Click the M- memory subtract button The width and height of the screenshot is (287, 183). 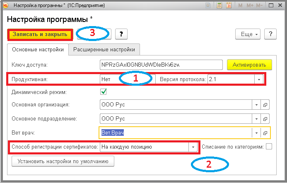[x=259, y=5]
